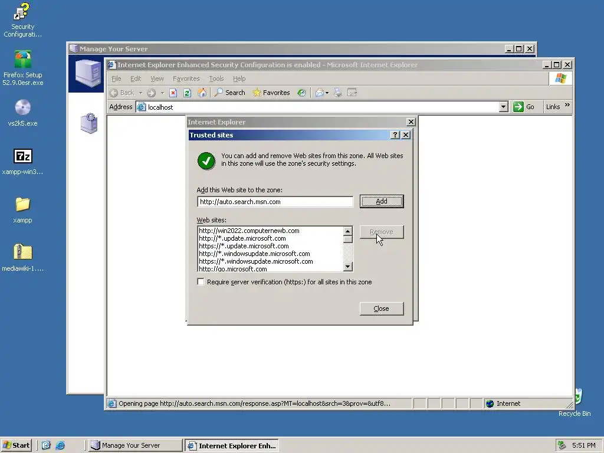Open the Forward button history dropdown
The height and width of the screenshot is (453, 604).
[x=162, y=93]
